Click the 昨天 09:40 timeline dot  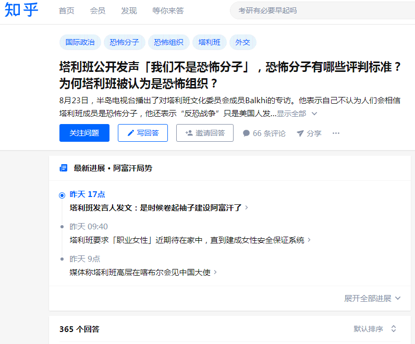tap(62, 227)
